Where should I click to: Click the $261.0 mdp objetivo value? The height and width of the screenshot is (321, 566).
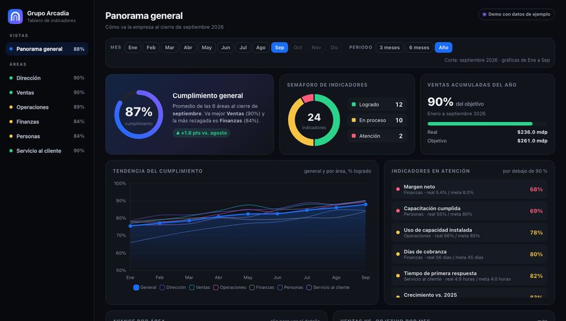point(532,141)
